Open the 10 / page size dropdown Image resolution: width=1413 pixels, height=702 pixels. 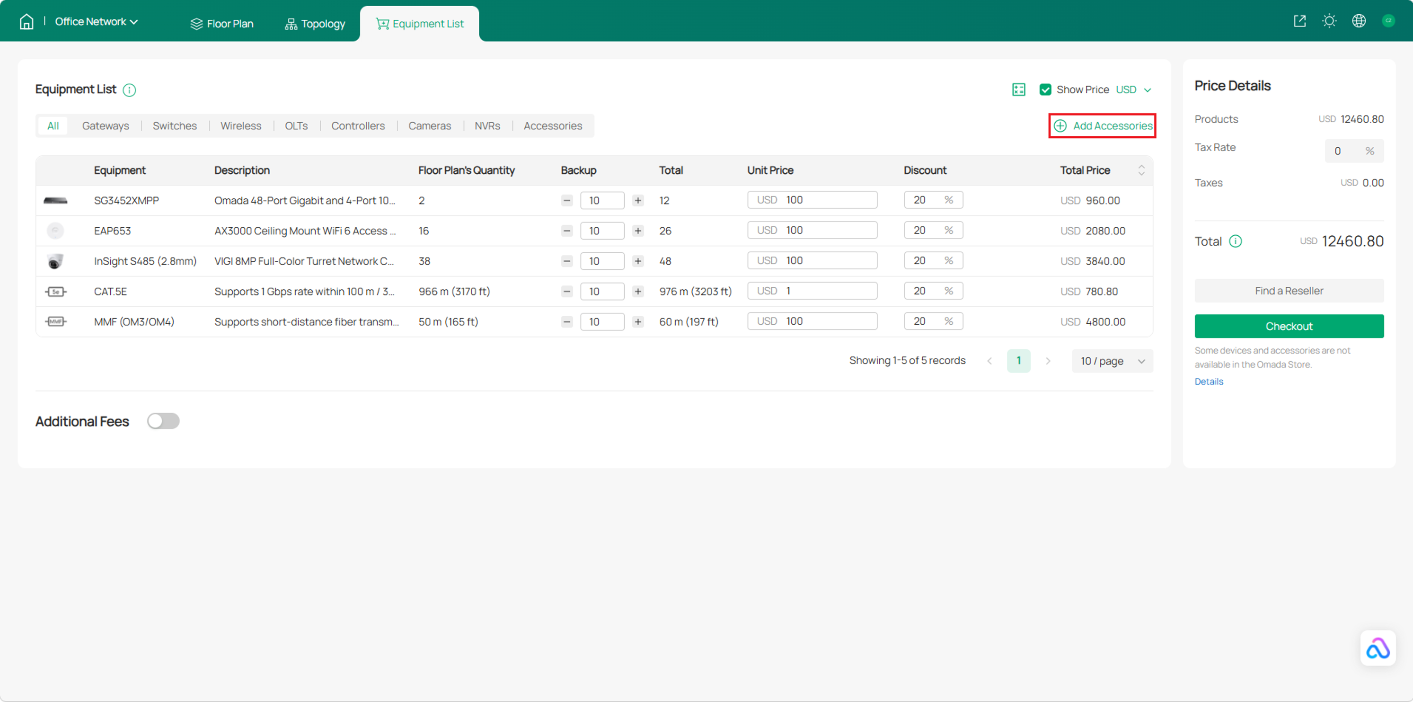(x=1112, y=361)
